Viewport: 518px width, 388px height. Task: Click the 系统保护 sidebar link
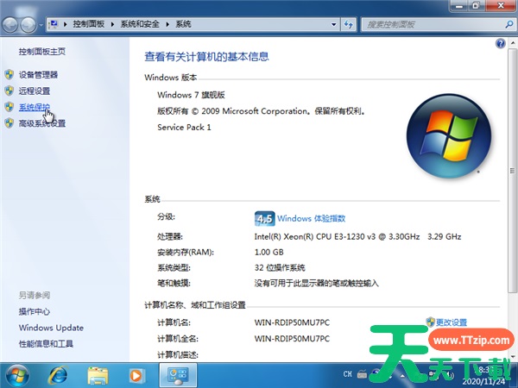click(35, 107)
